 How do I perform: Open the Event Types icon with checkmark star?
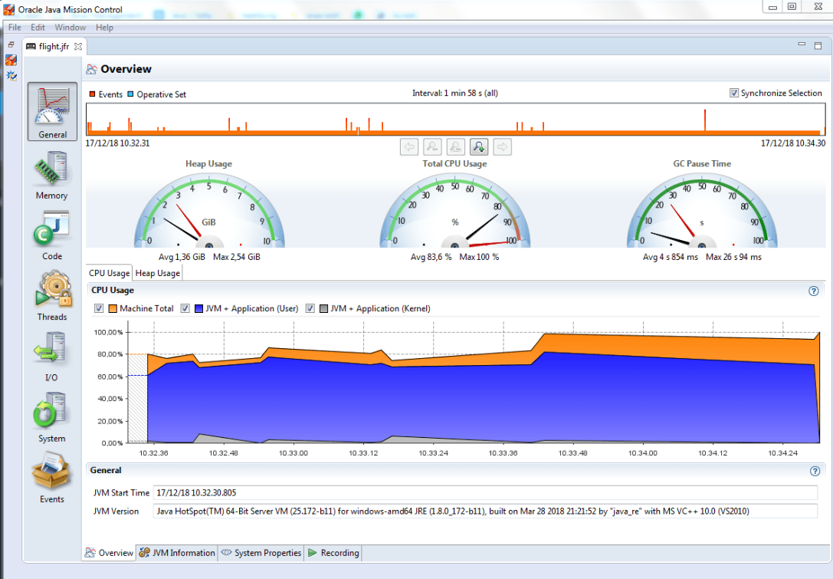point(11,76)
